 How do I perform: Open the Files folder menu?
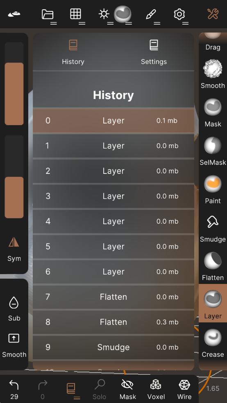point(49,16)
